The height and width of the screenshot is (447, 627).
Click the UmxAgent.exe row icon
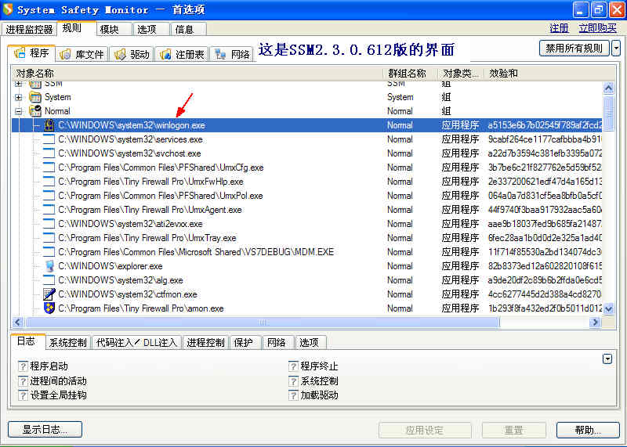49,209
